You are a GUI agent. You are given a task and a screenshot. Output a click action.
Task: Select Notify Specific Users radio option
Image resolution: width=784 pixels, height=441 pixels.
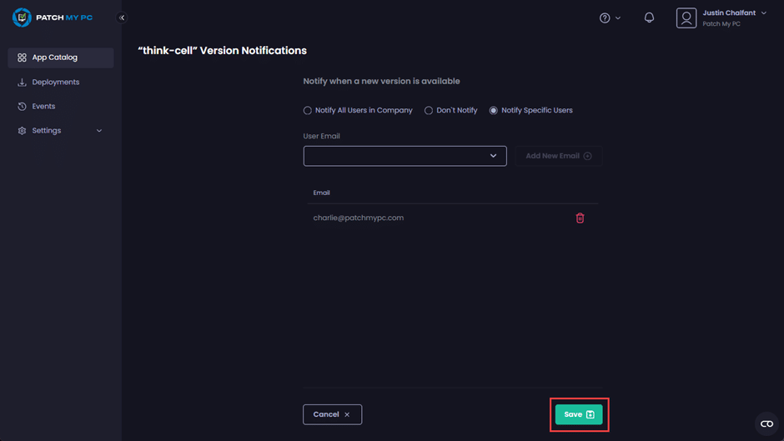[x=494, y=110]
